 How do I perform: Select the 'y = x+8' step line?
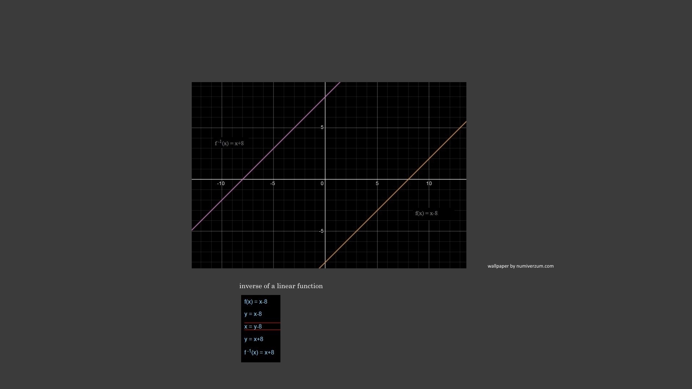click(x=254, y=339)
